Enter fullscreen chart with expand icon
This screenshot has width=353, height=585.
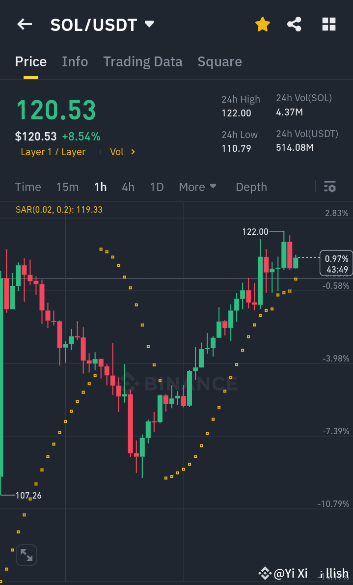[x=26, y=555]
